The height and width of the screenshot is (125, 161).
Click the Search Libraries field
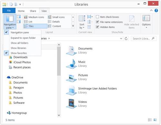tap(144, 38)
